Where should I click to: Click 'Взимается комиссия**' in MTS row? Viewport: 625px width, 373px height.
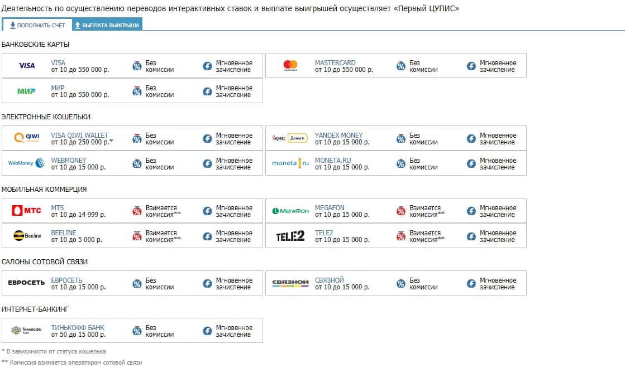163,211
